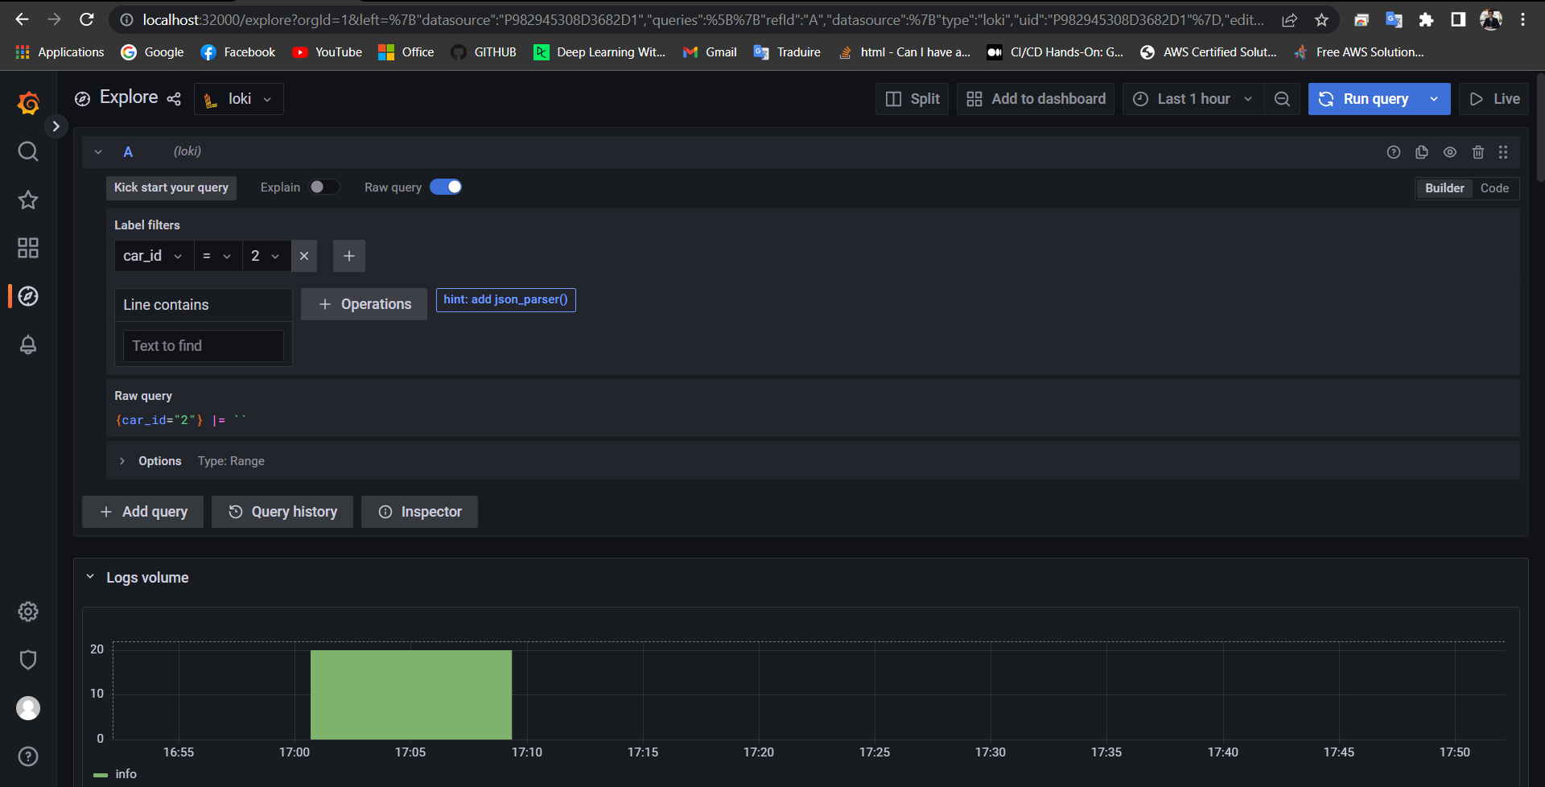The image size is (1545, 787).
Task: Open the Search icon in the sidebar
Action: [x=27, y=151]
